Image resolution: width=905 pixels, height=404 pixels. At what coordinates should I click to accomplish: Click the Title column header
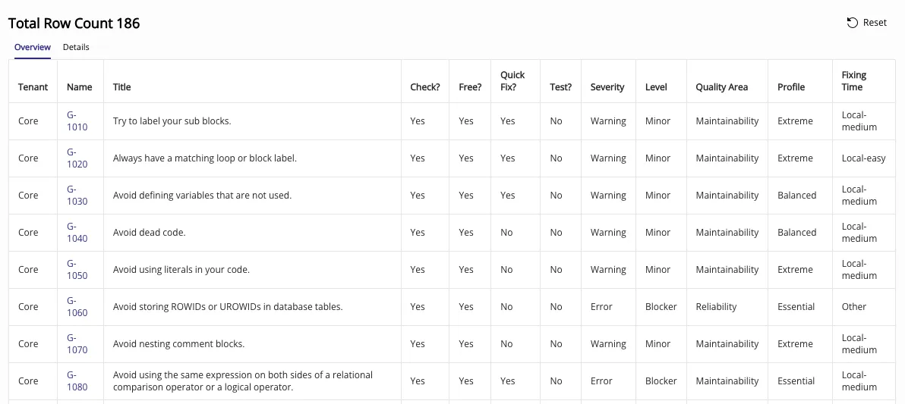(x=122, y=87)
